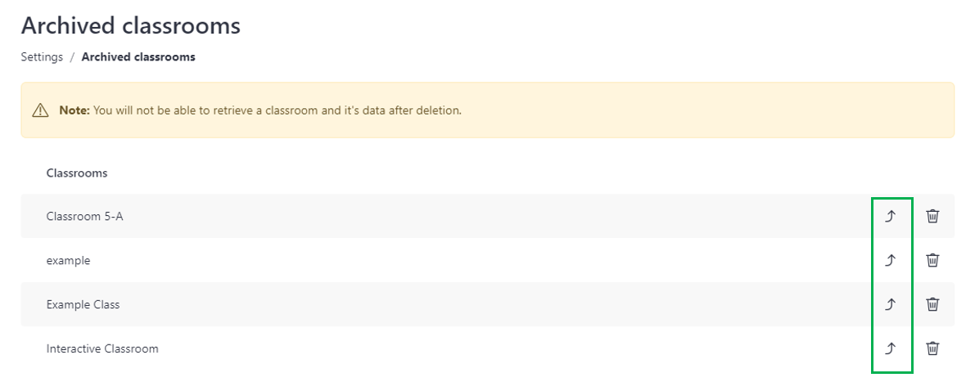Delete Example Class using the trash icon
The width and height of the screenshot is (975, 391).
pos(932,304)
